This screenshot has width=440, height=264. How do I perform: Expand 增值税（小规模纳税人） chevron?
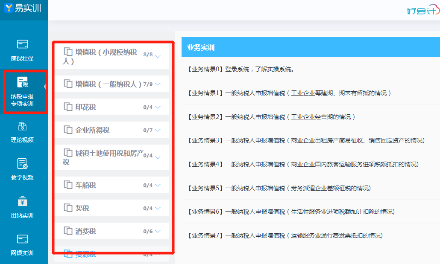158,57
